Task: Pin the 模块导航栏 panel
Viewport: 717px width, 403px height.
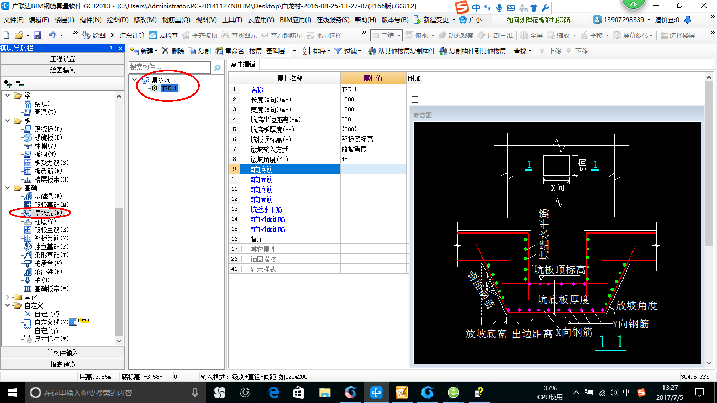Action: (x=111, y=48)
